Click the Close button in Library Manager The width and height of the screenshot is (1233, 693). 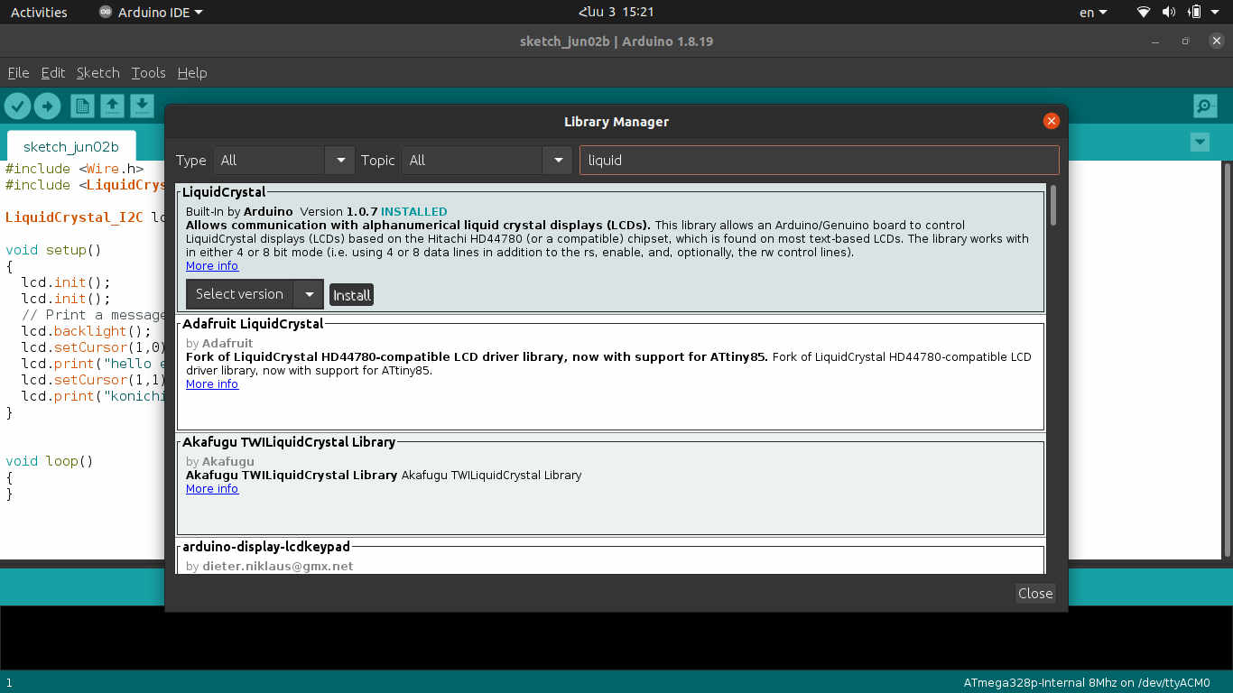[x=1035, y=593]
